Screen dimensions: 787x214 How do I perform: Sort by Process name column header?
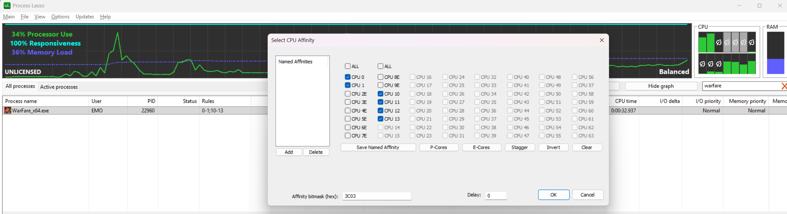pos(45,101)
